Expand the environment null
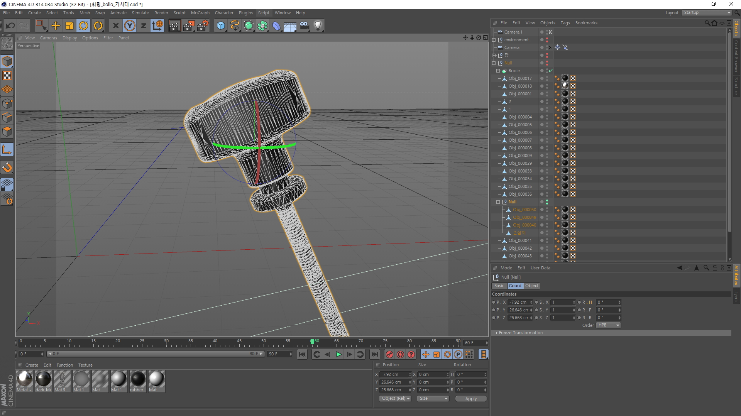This screenshot has width=741, height=416. point(494,40)
